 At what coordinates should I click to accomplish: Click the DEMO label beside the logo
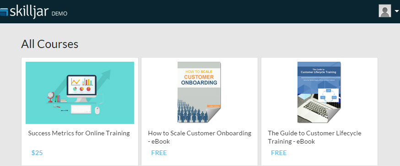pyautogui.click(x=59, y=14)
